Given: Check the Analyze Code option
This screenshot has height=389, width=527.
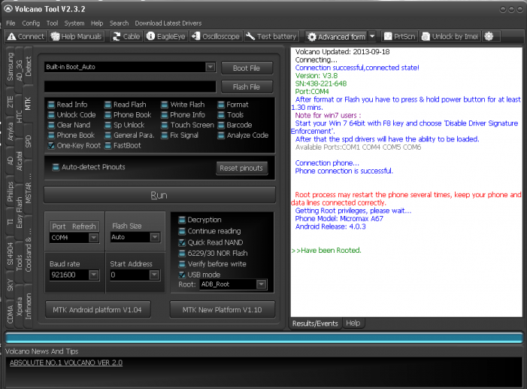Looking at the screenshot, I should coord(221,135).
